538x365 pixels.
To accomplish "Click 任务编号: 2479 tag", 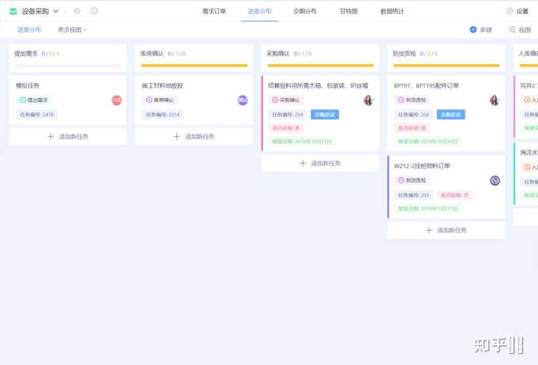I will 37,114.
